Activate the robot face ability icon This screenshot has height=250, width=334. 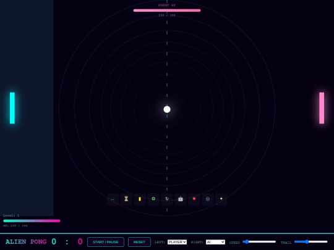[x=181, y=199]
